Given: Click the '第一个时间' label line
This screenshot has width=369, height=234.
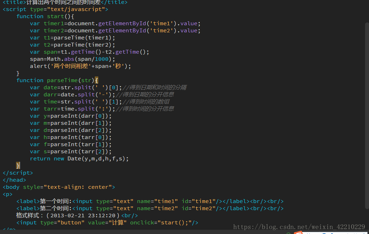Looking at the screenshot, I should coord(150,201).
